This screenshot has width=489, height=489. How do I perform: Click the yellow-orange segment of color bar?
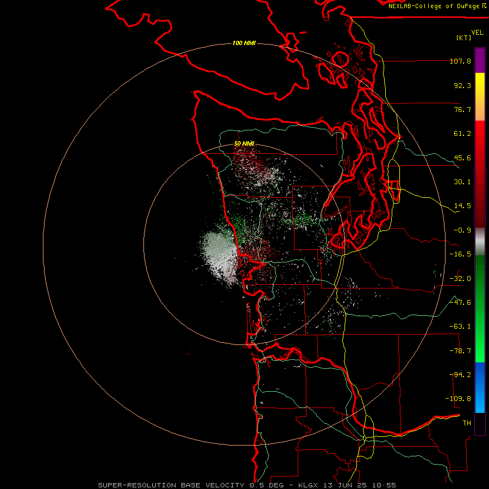point(480,97)
